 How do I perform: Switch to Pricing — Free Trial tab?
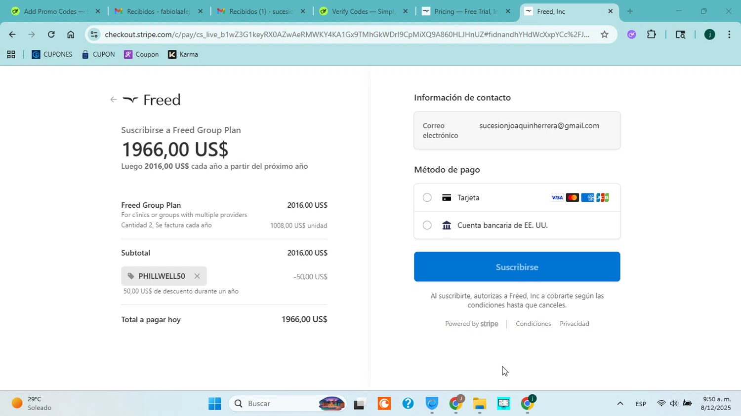point(466,11)
